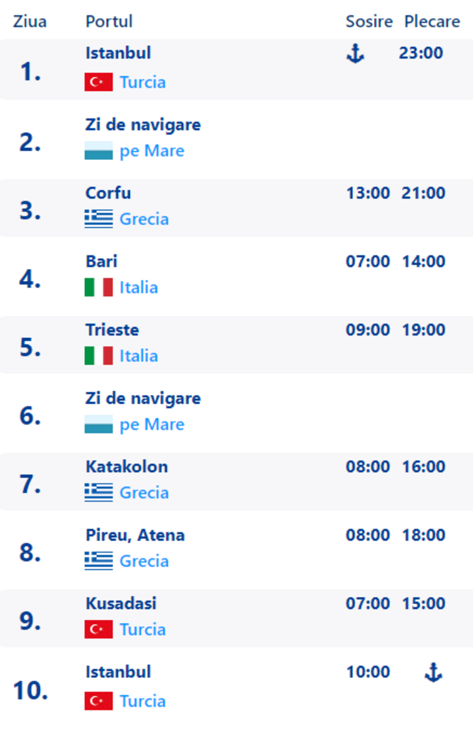
Task: Open the Turcia link under Kusadasi
Action: [x=143, y=629]
